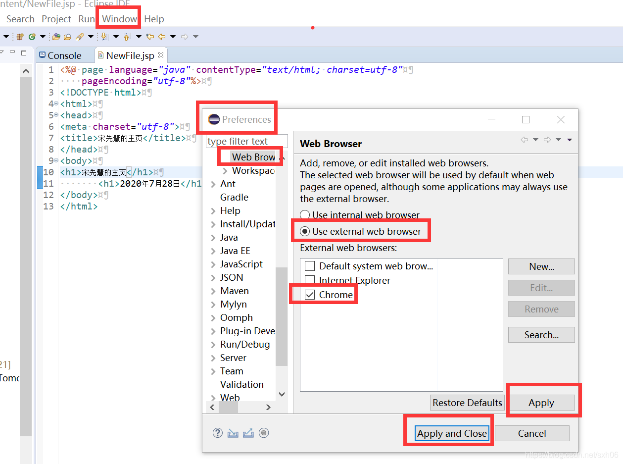623x464 pixels.
Task: Uncheck the Chrome browser checkbox
Action: pyautogui.click(x=310, y=295)
